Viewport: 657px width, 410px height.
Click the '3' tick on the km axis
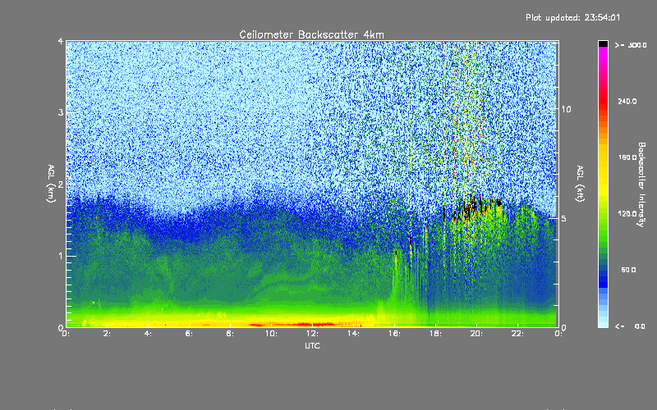coord(61,112)
